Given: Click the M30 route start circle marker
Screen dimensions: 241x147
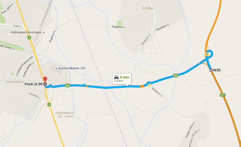Looking at the screenshot, I should point(211,70).
